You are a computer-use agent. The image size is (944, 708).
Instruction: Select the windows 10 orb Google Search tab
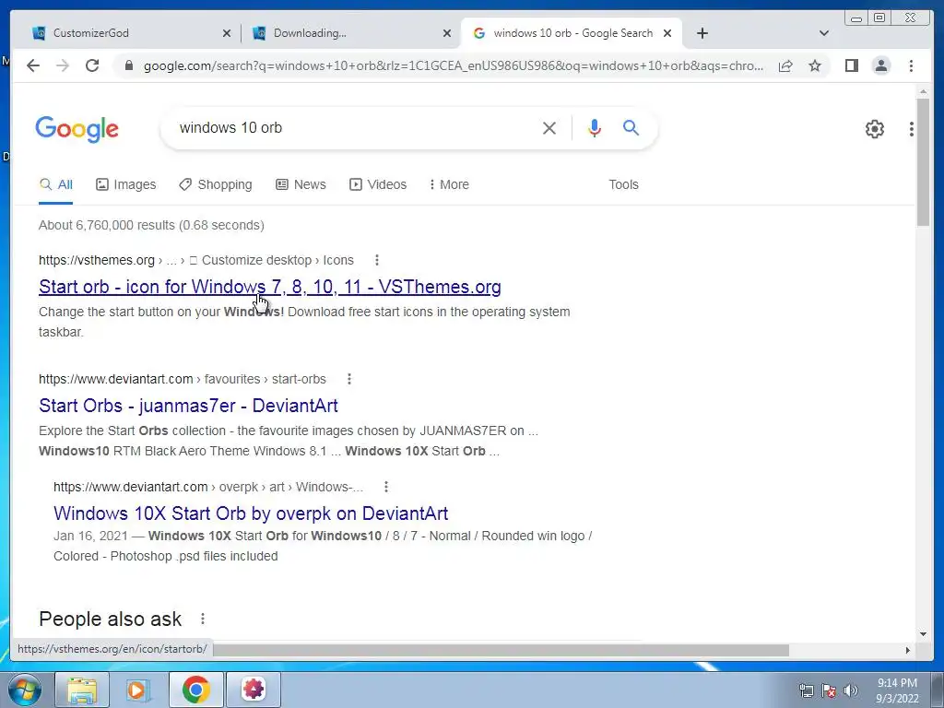572,33
